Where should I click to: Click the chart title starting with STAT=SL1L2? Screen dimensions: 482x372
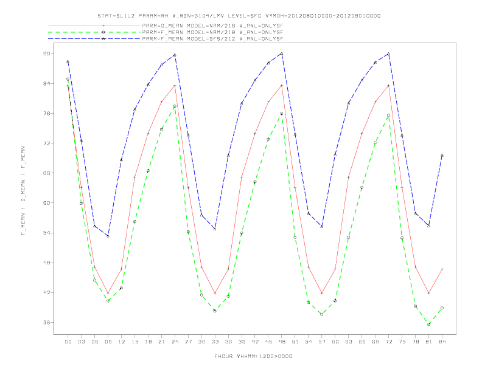pyautogui.click(x=239, y=16)
